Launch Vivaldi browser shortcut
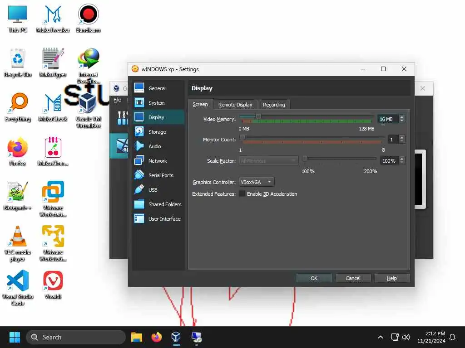Viewport: 465px width, 348px height. tap(53, 285)
